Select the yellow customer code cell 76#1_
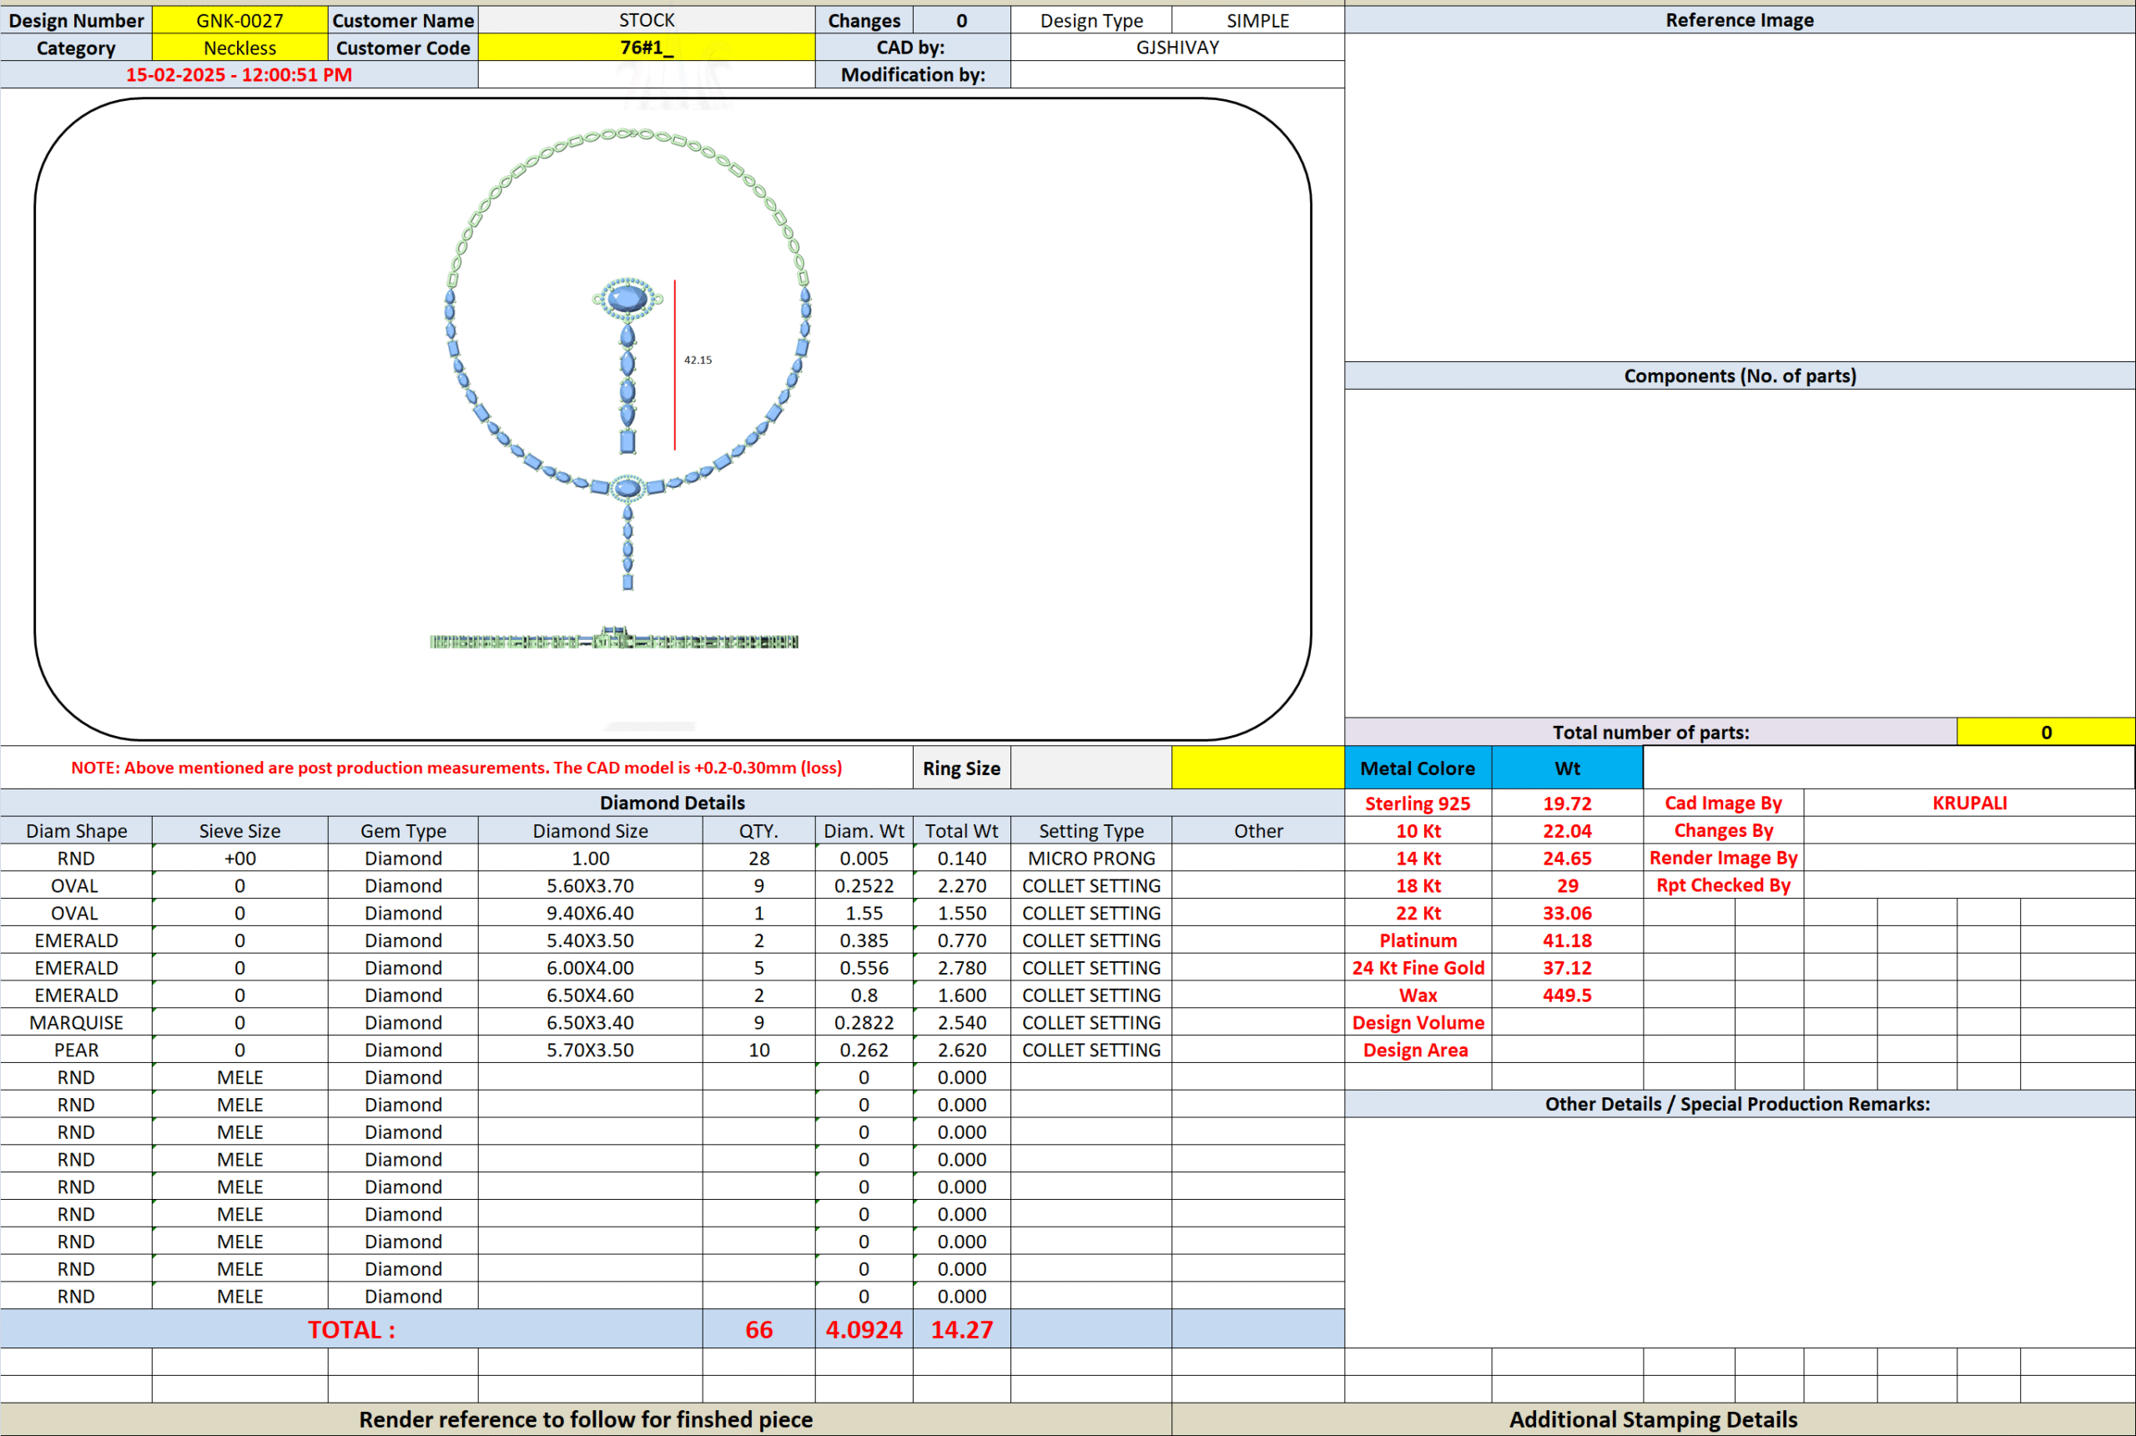2136x1436 pixels. [647, 48]
